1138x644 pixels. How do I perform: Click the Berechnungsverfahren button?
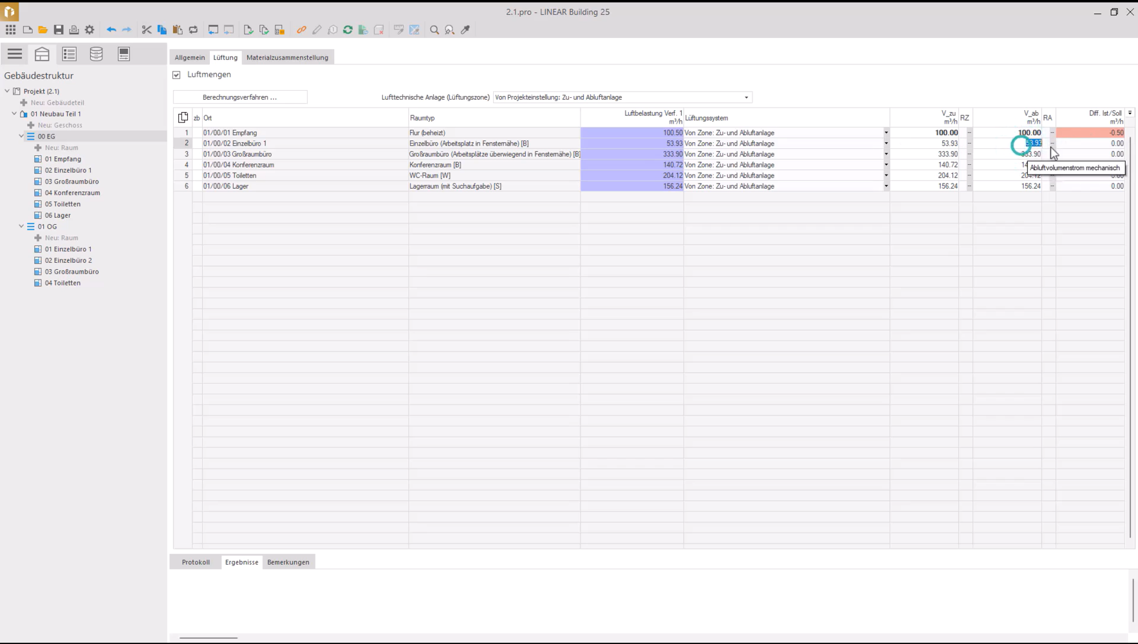[240, 97]
